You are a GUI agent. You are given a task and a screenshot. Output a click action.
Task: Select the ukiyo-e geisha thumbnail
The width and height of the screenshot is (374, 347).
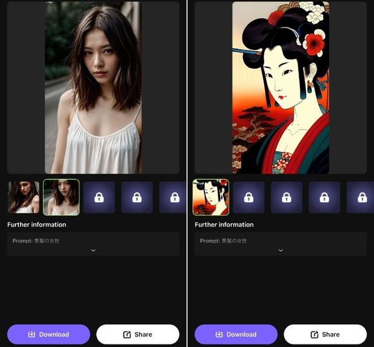[x=211, y=197]
